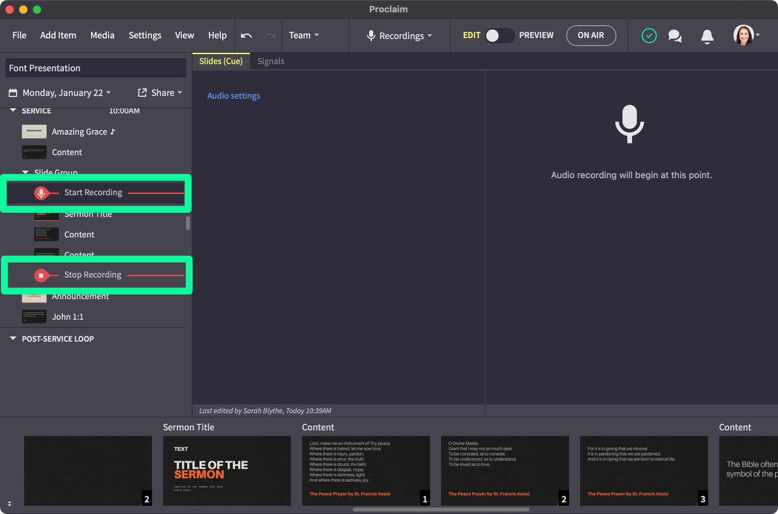Switch to the Signals tab

click(x=271, y=61)
